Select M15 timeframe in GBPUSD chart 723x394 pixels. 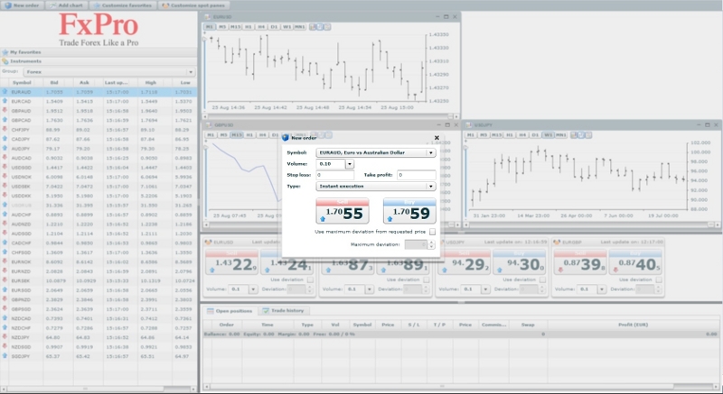click(x=237, y=134)
